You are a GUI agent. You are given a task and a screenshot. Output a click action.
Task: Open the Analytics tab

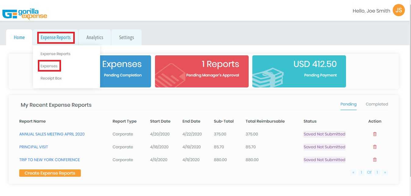click(95, 37)
